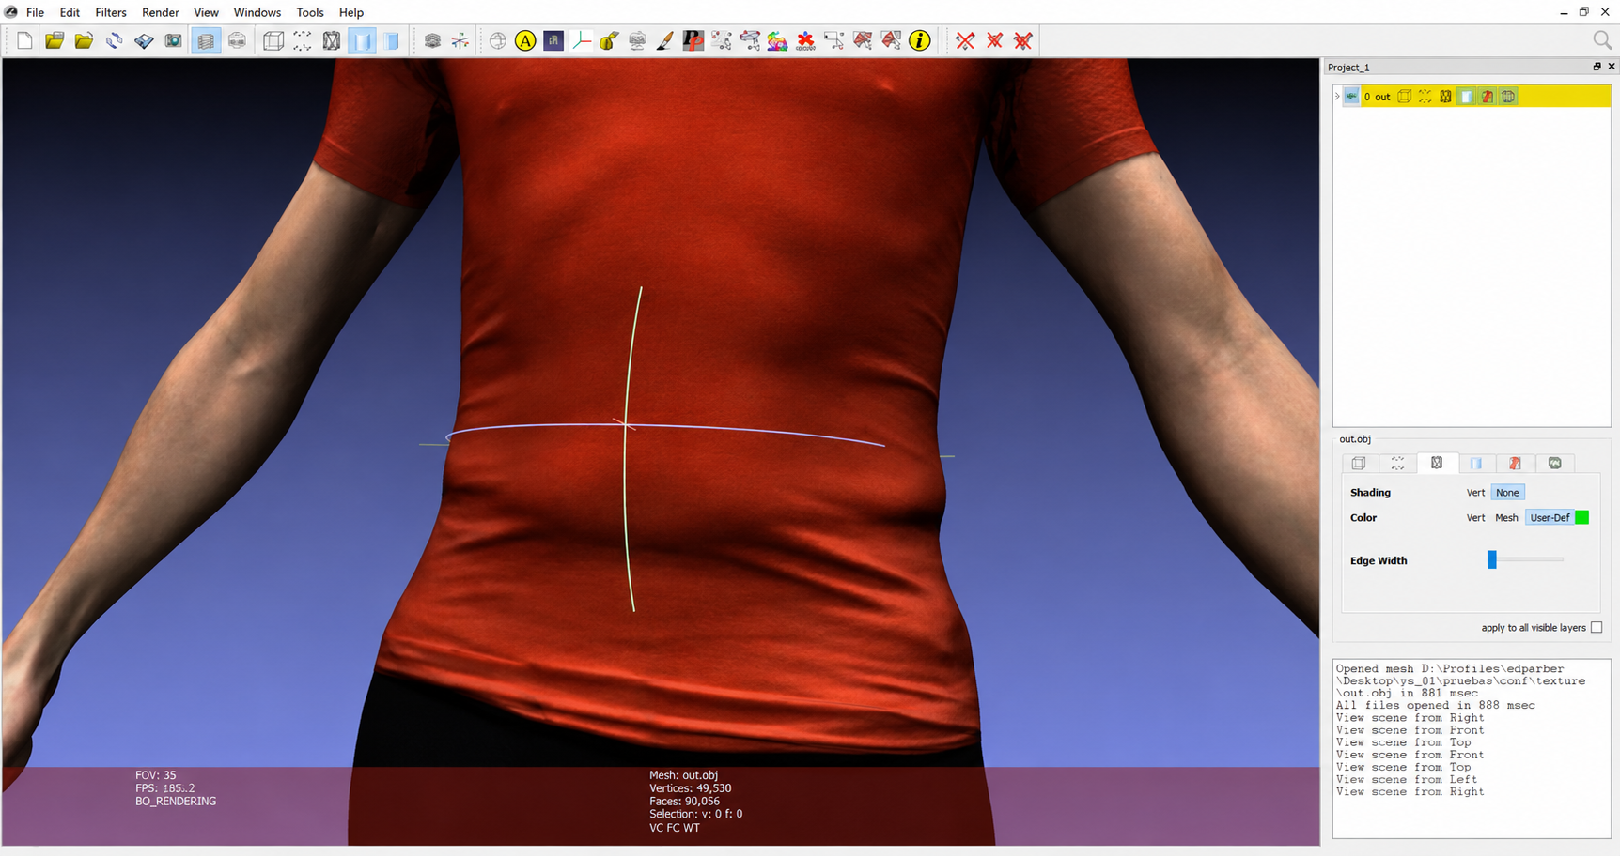
Task: Open the Windows menu
Action: tap(257, 12)
